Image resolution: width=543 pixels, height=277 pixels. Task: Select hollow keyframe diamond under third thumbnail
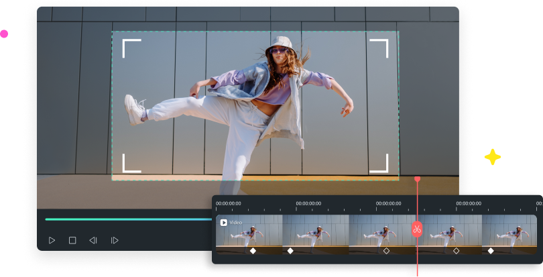387,251
